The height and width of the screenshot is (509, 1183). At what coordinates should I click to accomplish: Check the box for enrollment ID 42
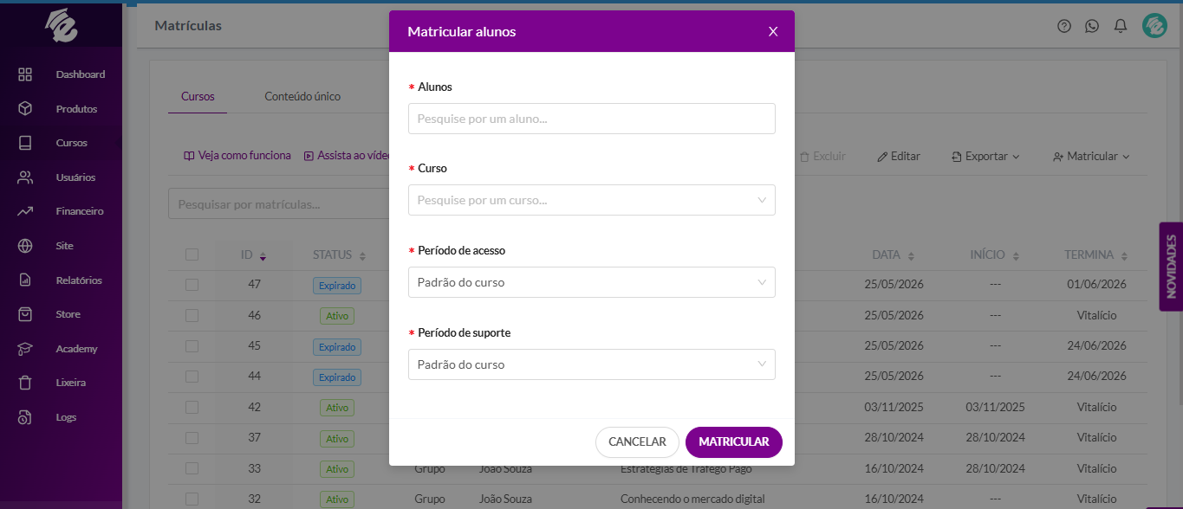tap(192, 407)
